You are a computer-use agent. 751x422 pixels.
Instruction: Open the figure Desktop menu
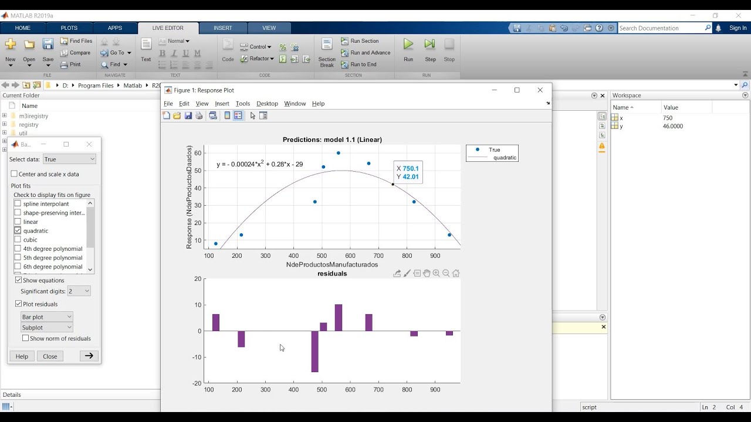(x=267, y=104)
